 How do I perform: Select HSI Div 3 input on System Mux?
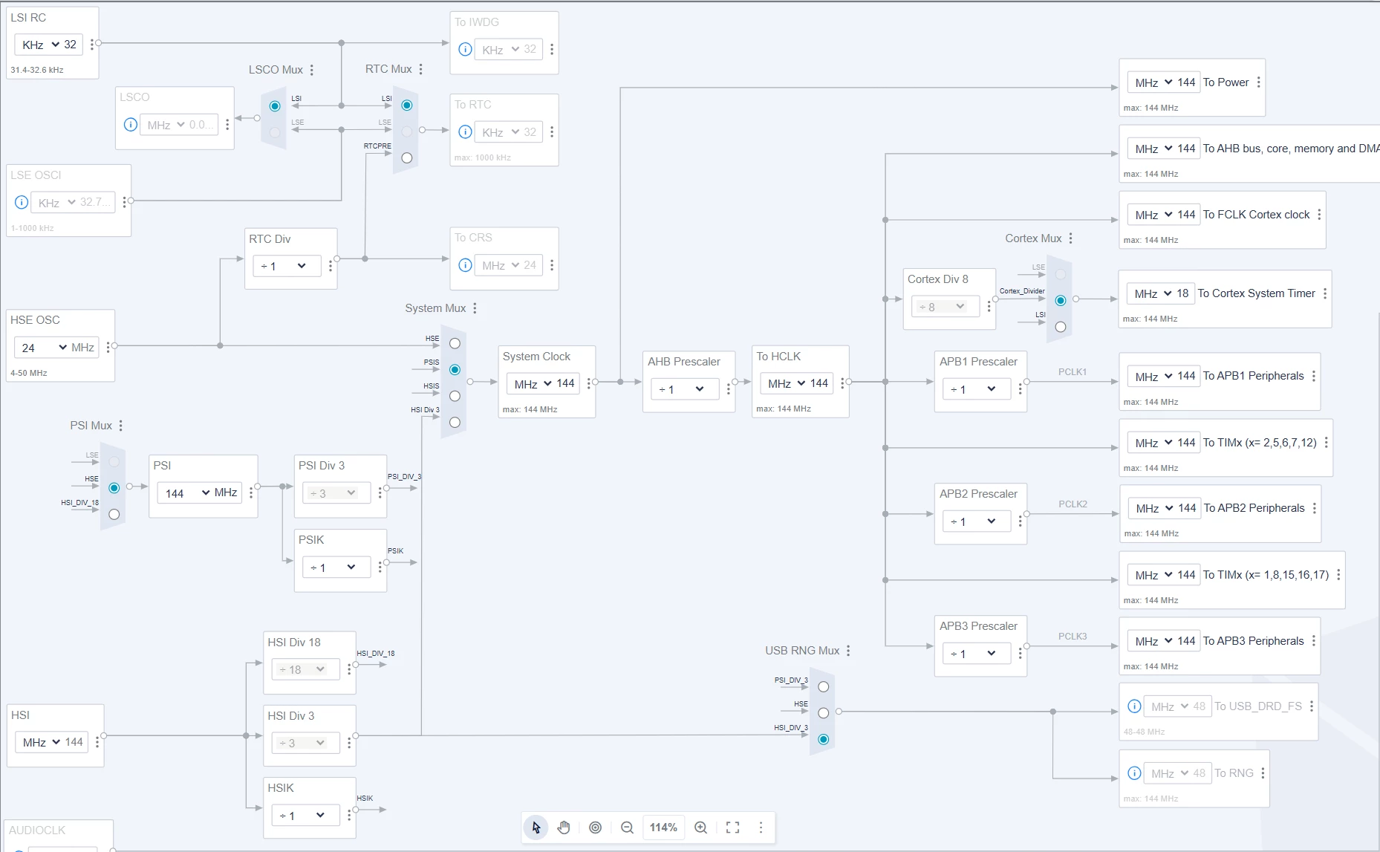[455, 423]
